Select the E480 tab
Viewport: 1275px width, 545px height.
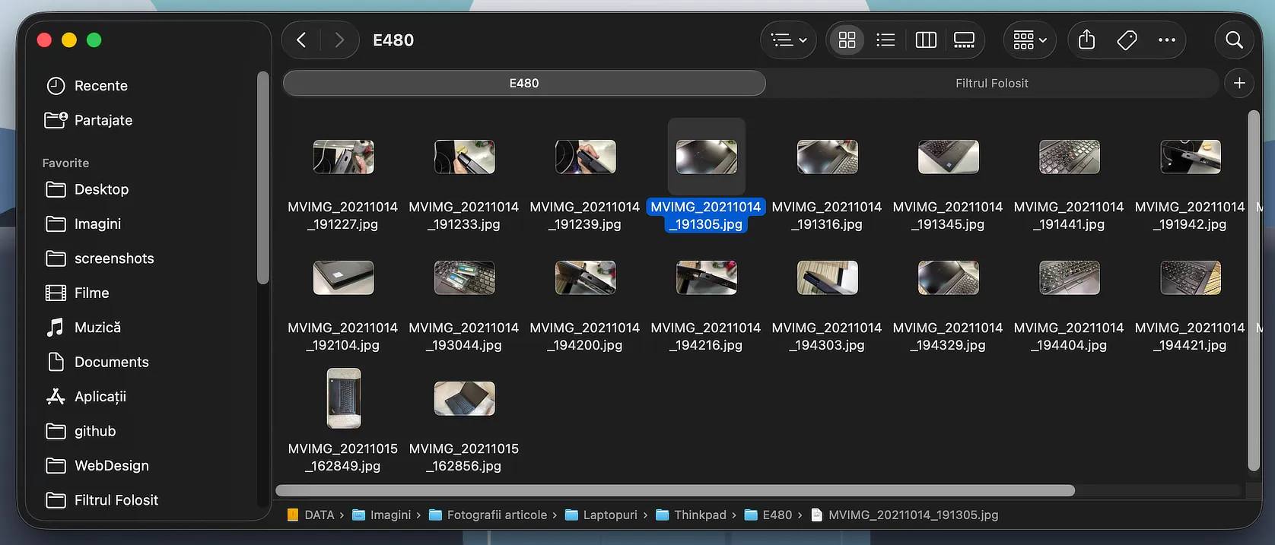click(524, 84)
